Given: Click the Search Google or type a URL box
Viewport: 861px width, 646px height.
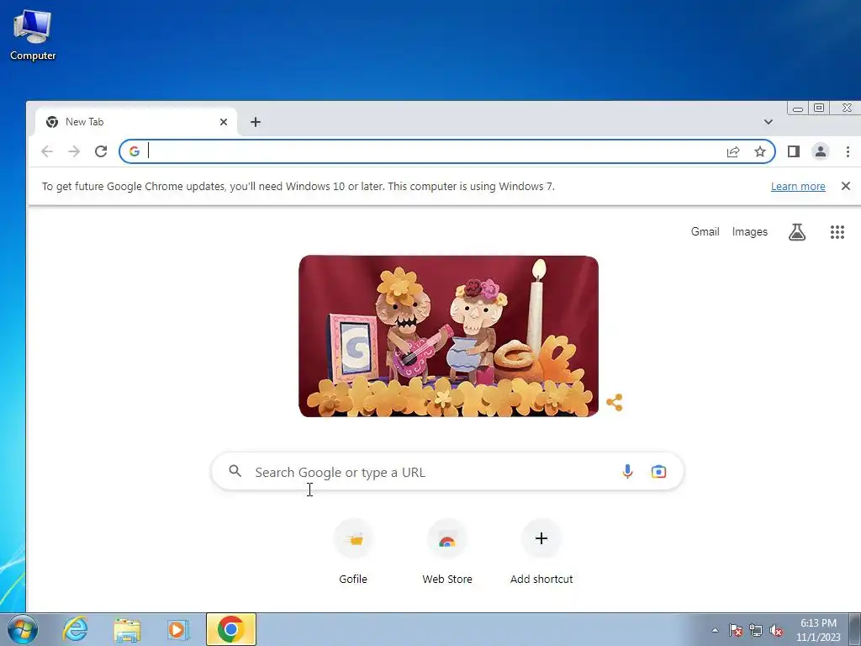Looking at the screenshot, I should (x=447, y=472).
